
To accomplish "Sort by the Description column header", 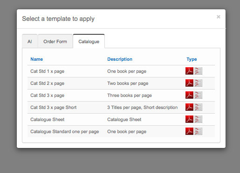I will pos(120,59).
